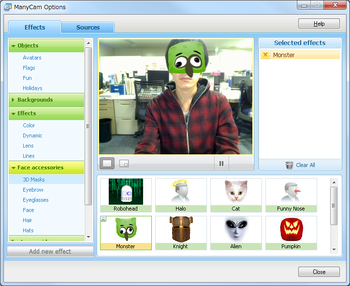Viewport: 350px width, 286px height.
Task: Apply the Pumpkin mask effect
Action: [291, 233]
